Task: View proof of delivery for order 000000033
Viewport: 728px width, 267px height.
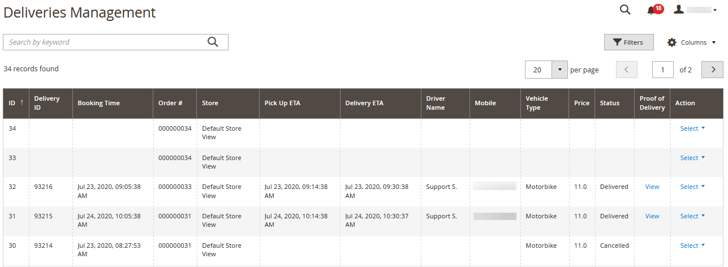Action: tap(652, 187)
